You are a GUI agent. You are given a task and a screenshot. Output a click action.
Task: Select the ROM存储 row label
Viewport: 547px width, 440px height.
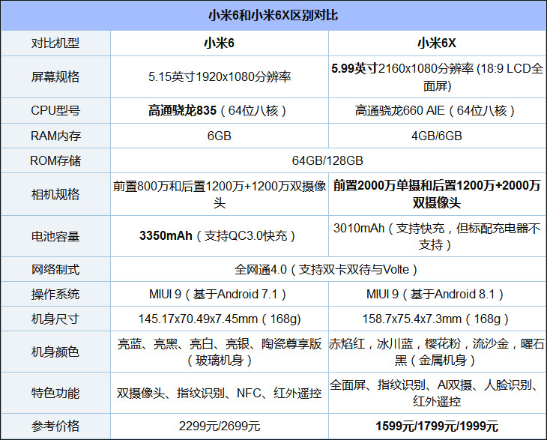click(55, 160)
